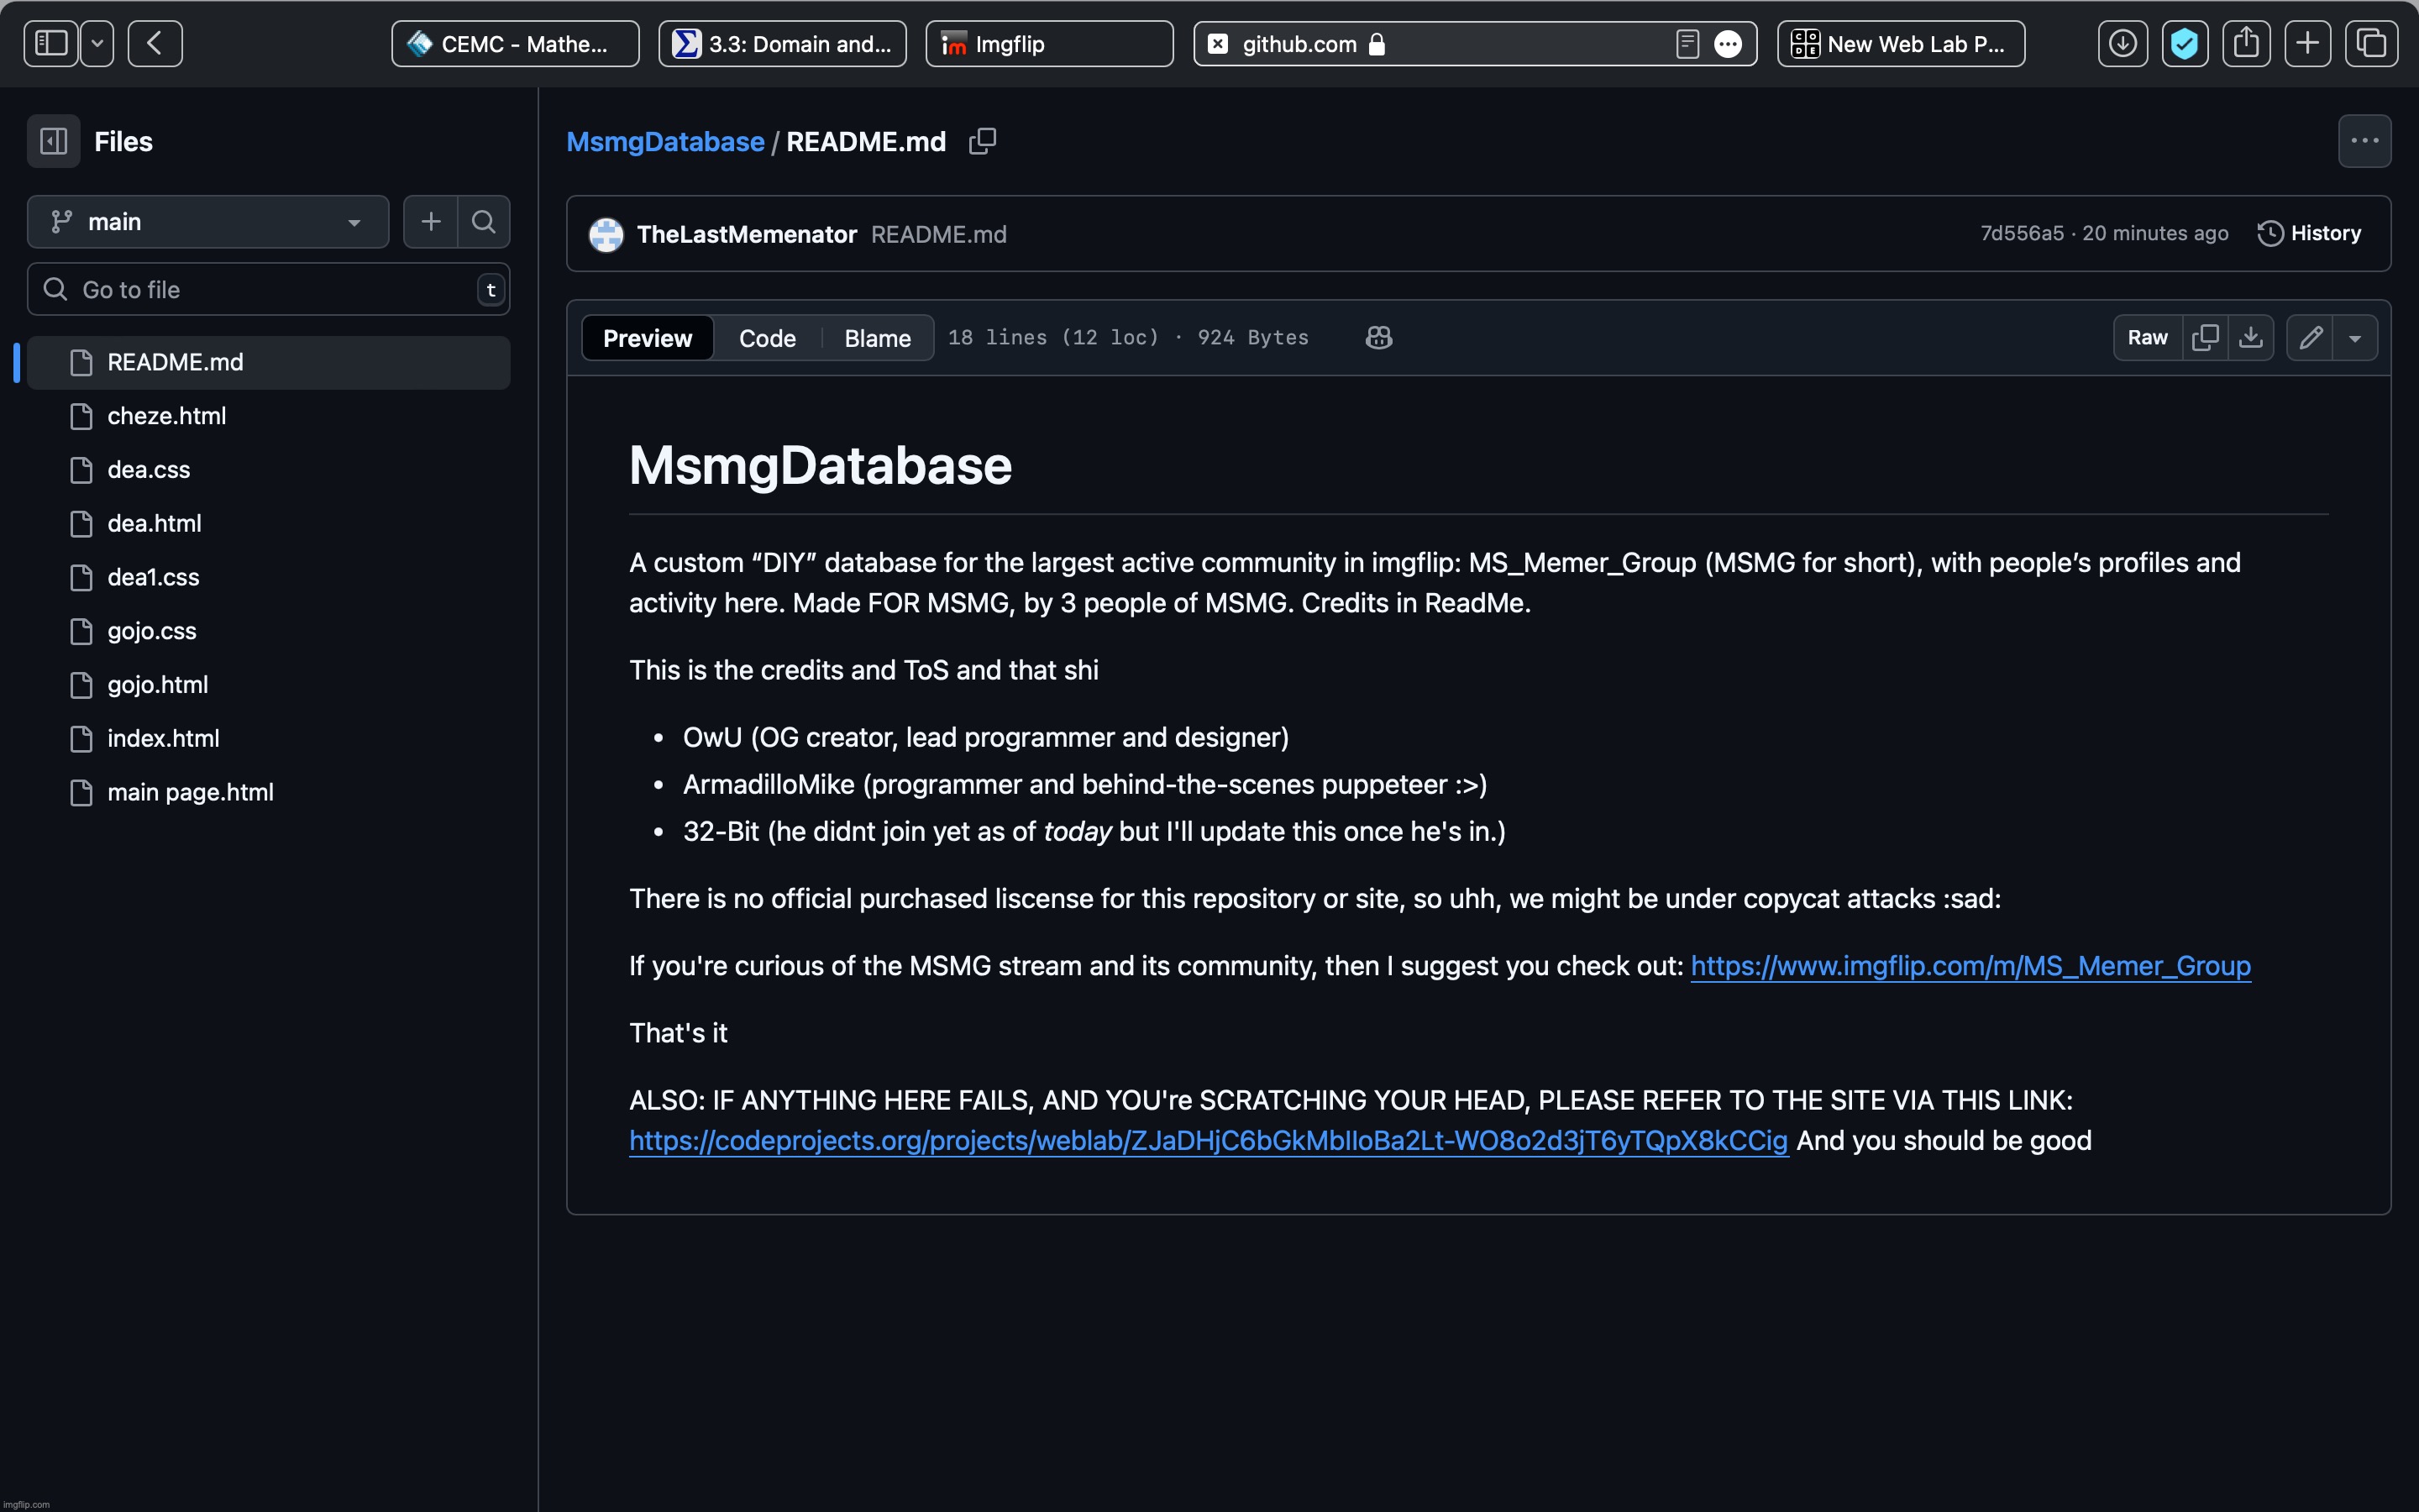Download the raw file icon

(2251, 338)
